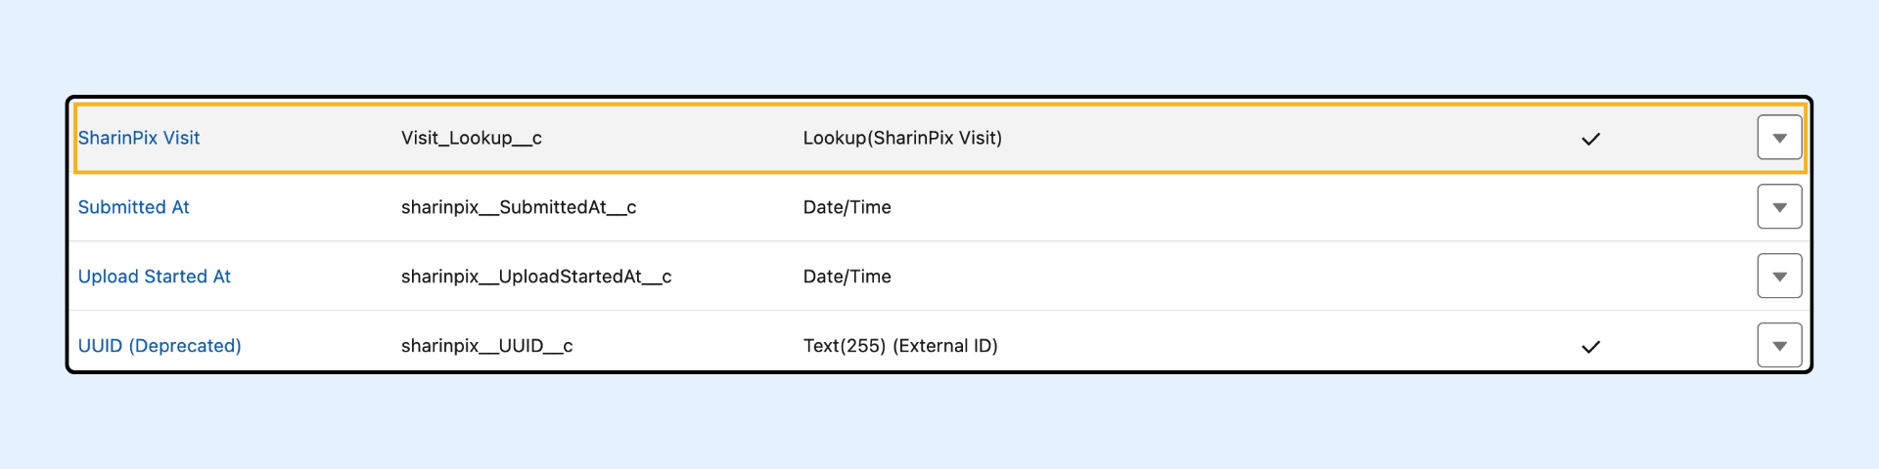The width and height of the screenshot is (1879, 469).
Task: Click Date/Time in the Submitted At row
Action: [x=847, y=207]
